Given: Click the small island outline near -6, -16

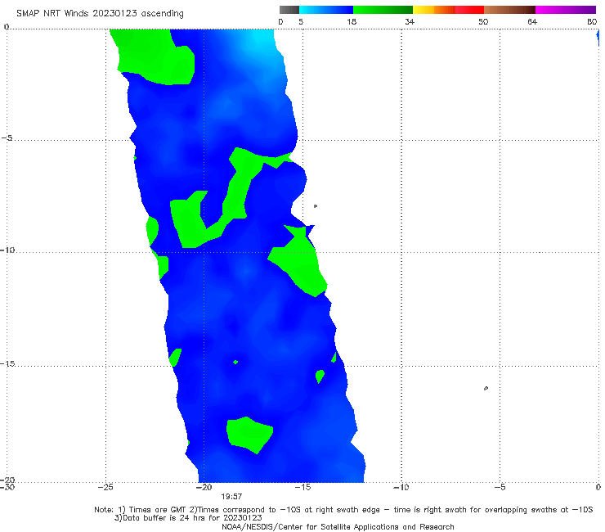Looking at the screenshot, I should 486,388.
